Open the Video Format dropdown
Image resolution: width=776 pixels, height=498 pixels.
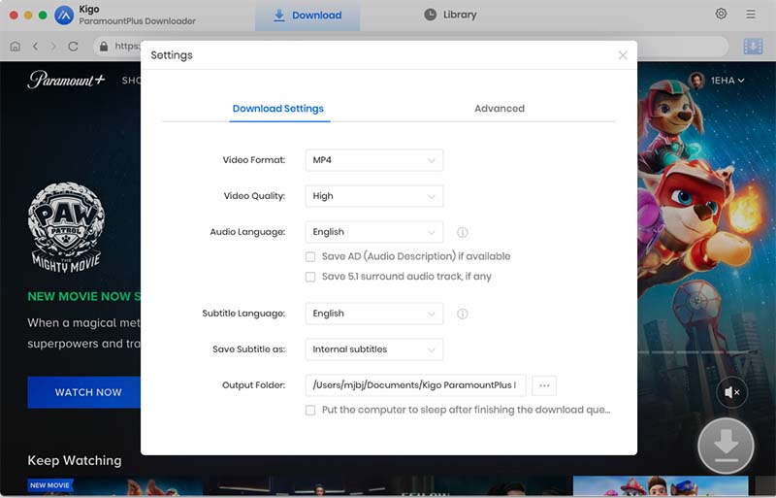374,160
